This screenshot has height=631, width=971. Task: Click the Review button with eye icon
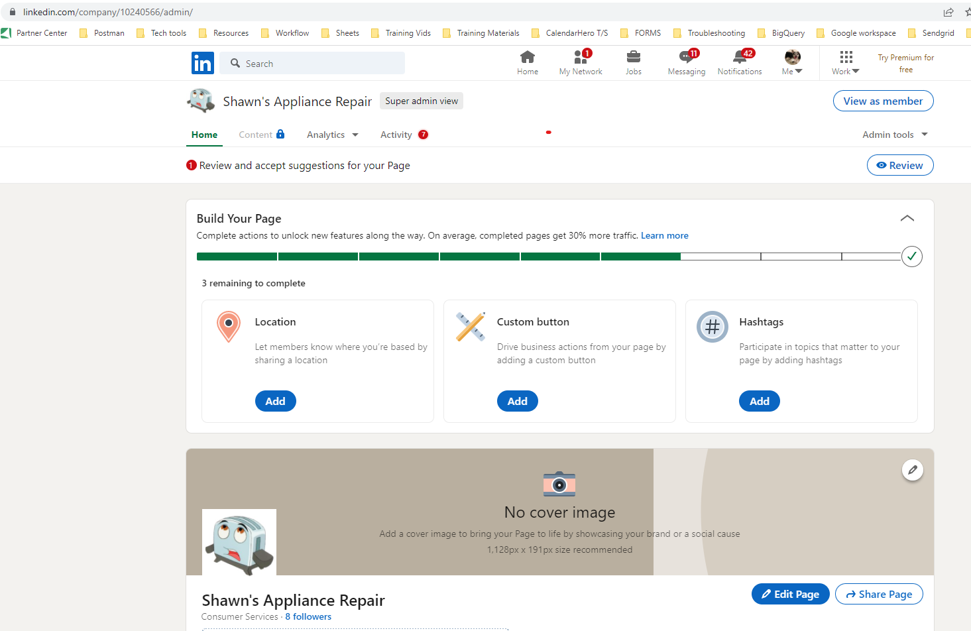[900, 165]
